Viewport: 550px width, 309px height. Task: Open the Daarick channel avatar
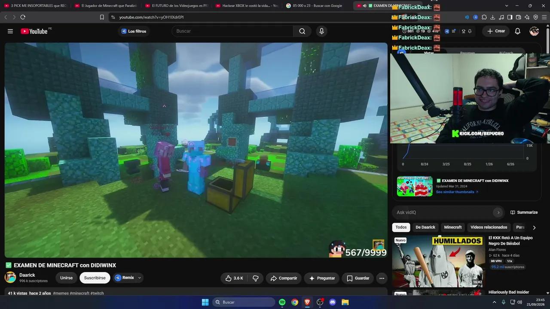10,277
